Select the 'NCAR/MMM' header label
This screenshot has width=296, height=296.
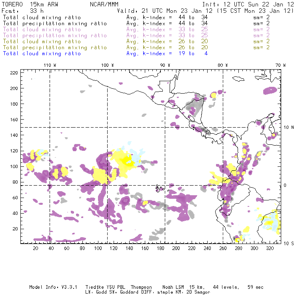pyautogui.click(x=104, y=4)
